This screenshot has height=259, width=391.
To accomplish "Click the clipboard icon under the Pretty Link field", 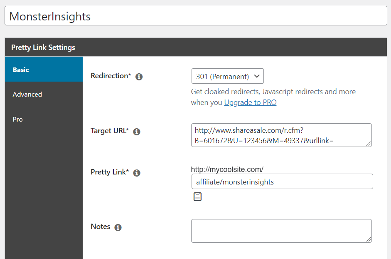I will click(197, 196).
